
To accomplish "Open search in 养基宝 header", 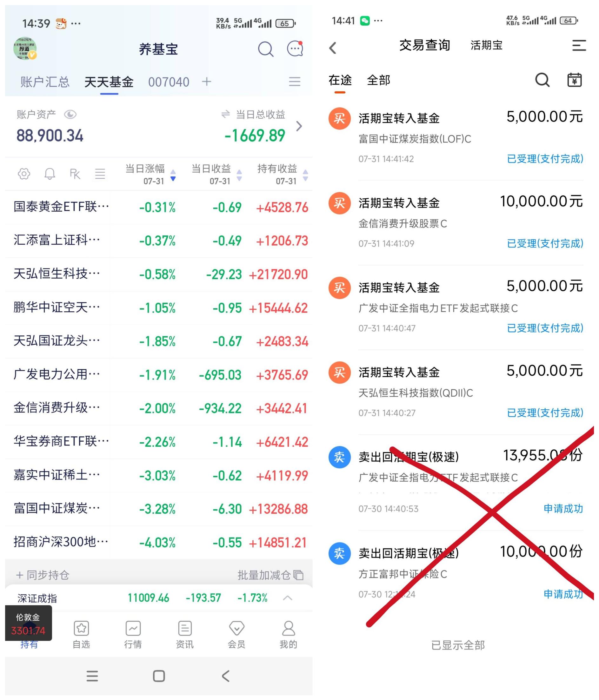I will coord(266,49).
